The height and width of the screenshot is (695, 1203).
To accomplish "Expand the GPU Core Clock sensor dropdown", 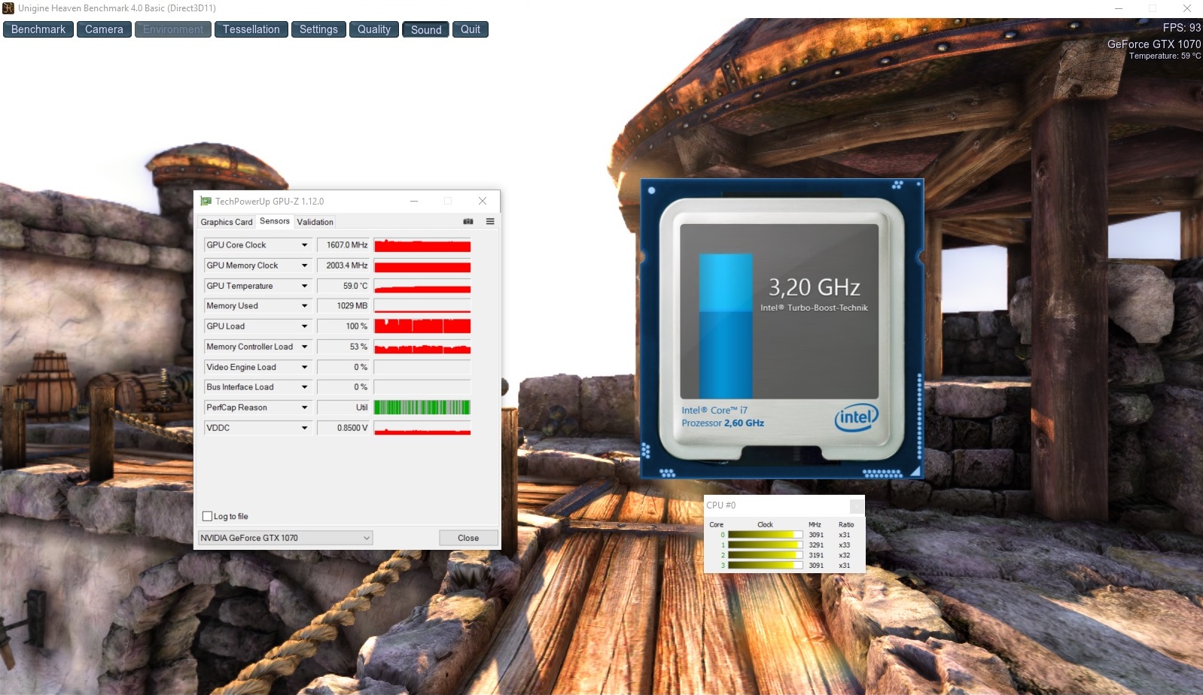I will [304, 245].
